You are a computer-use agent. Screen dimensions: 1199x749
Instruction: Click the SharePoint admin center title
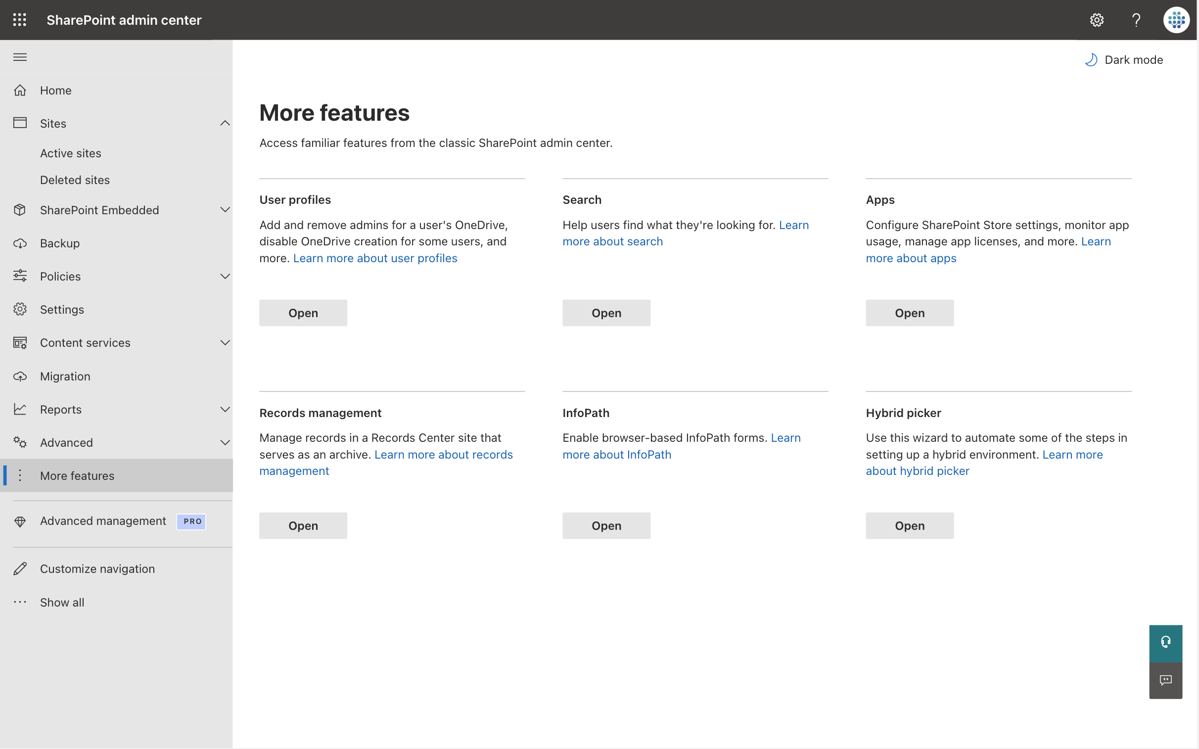124,20
